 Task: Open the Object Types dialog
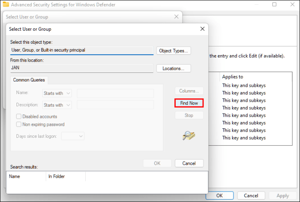(173, 51)
